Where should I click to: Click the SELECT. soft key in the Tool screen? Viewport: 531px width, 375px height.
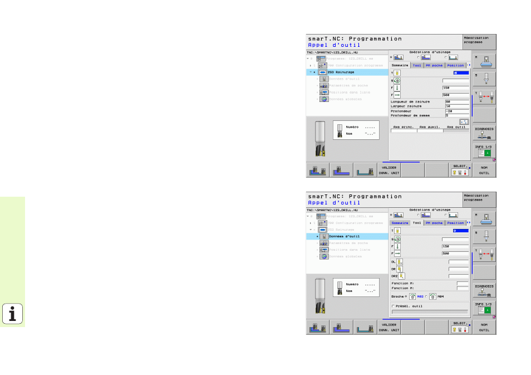click(460, 328)
